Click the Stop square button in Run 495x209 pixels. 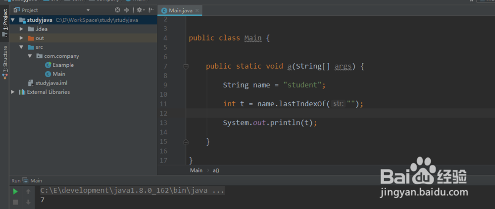click(15, 202)
